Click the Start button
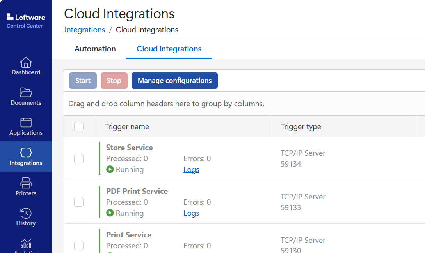 tap(83, 81)
